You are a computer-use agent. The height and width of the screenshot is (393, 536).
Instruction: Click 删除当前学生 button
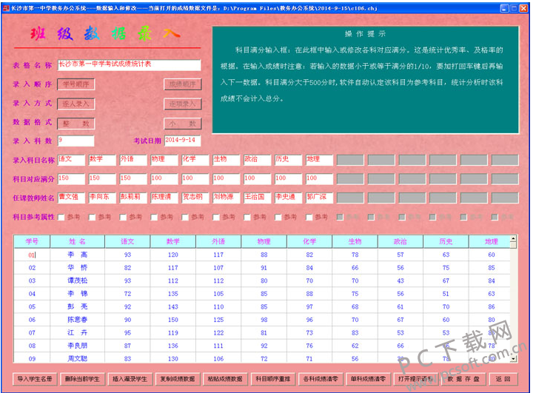tap(82, 379)
